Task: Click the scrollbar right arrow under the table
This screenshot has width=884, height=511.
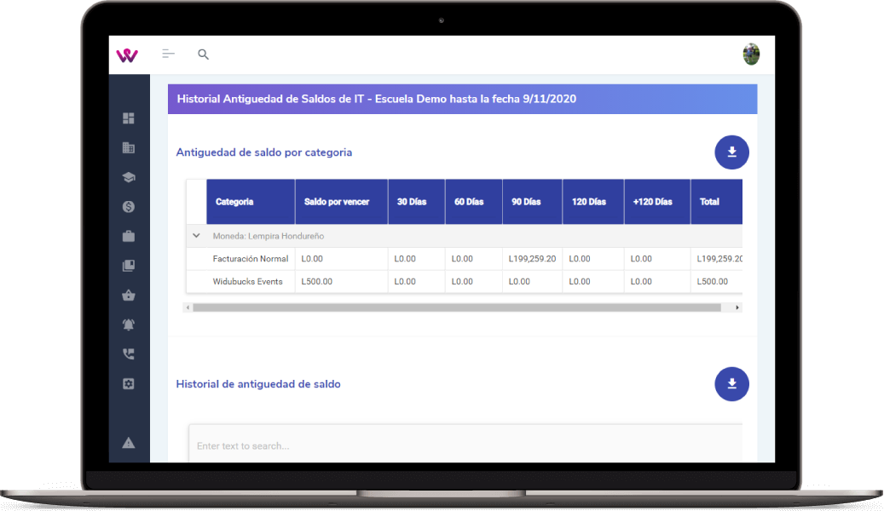Action: click(737, 307)
